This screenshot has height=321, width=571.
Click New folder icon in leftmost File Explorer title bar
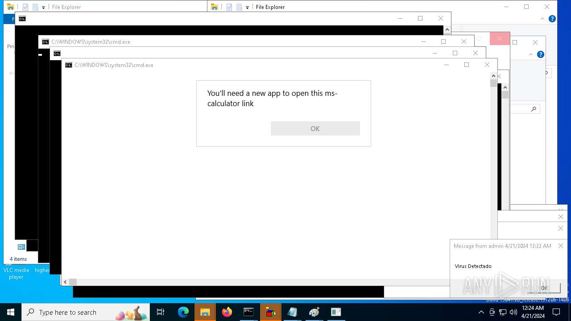point(35,7)
